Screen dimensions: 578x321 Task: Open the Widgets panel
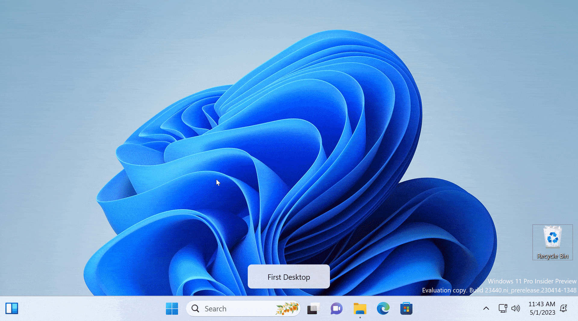[11, 308]
